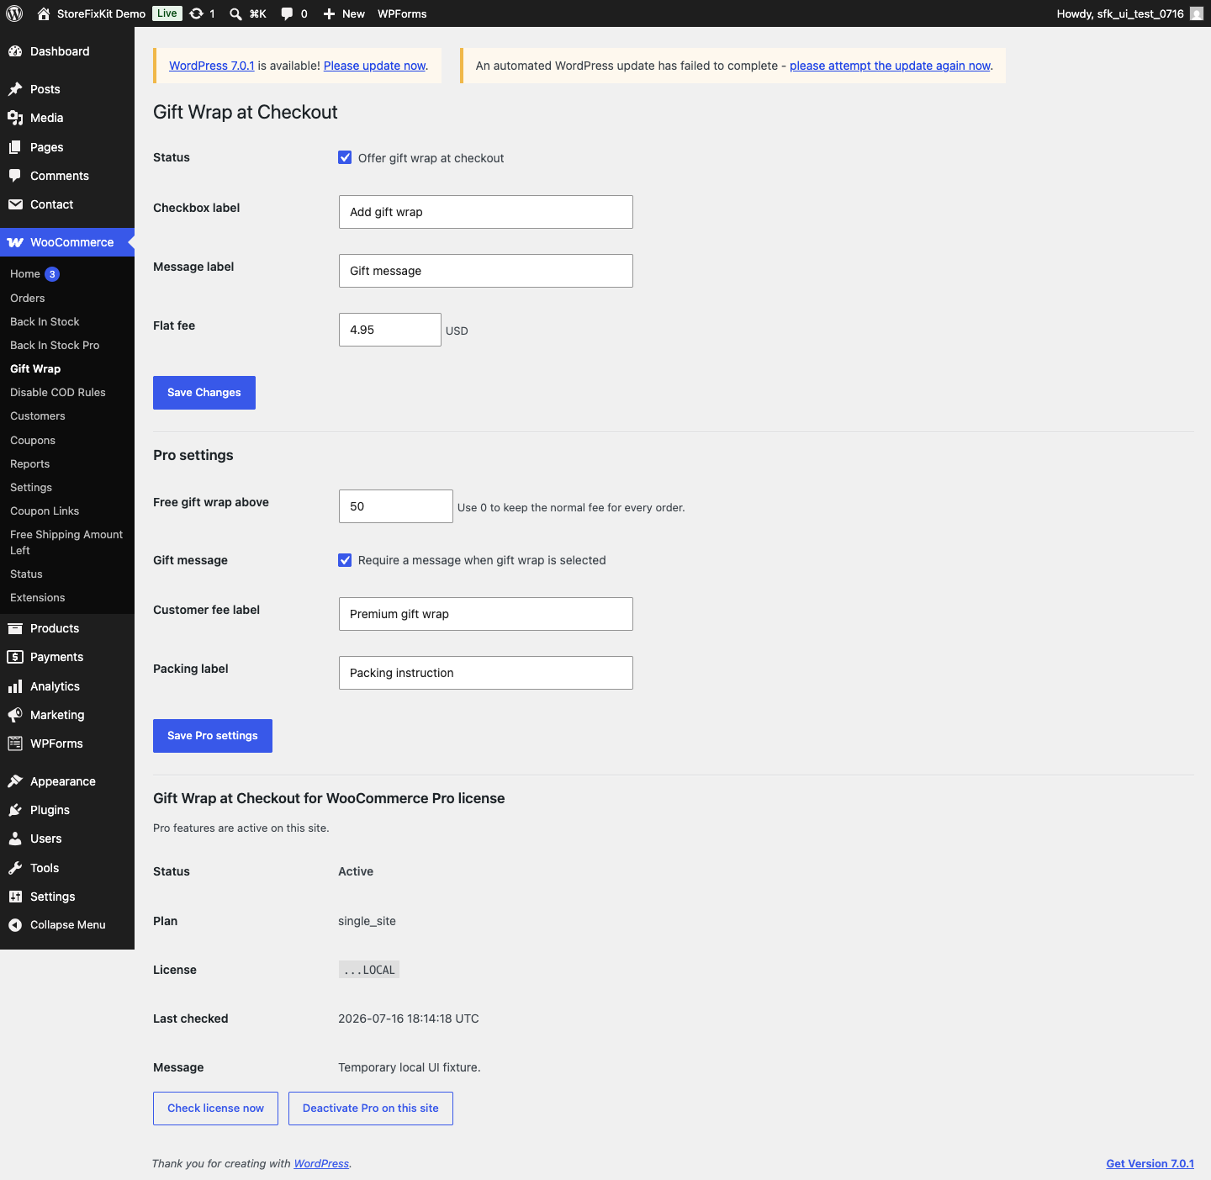Click Deactivate Pro on this site button
1211x1180 pixels.
coord(371,1109)
